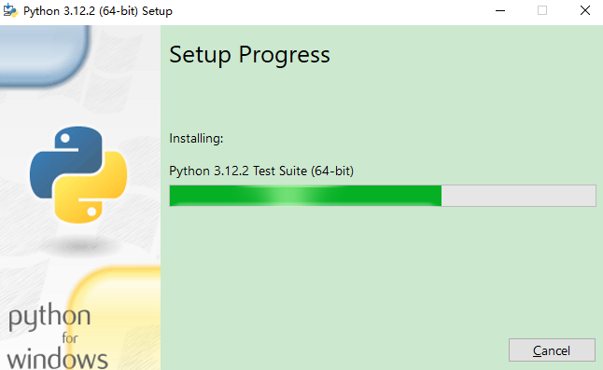The height and width of the screenshot is (370, 603).
Task: Click the grey unfilled part of the progress bar
Action: [518, 196]
